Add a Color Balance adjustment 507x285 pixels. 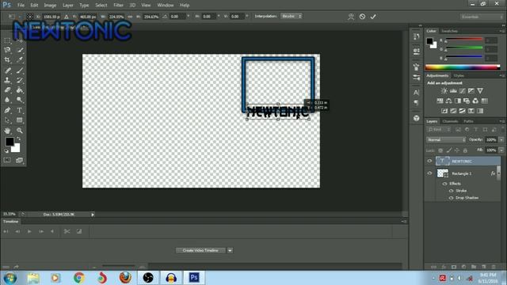point(449,101)
